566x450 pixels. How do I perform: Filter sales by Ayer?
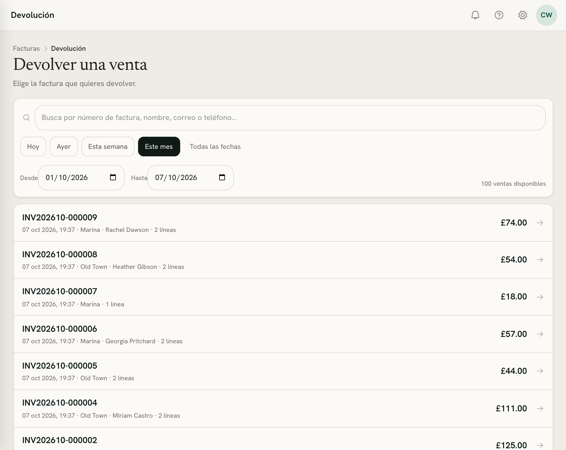(x=64, y=147)
